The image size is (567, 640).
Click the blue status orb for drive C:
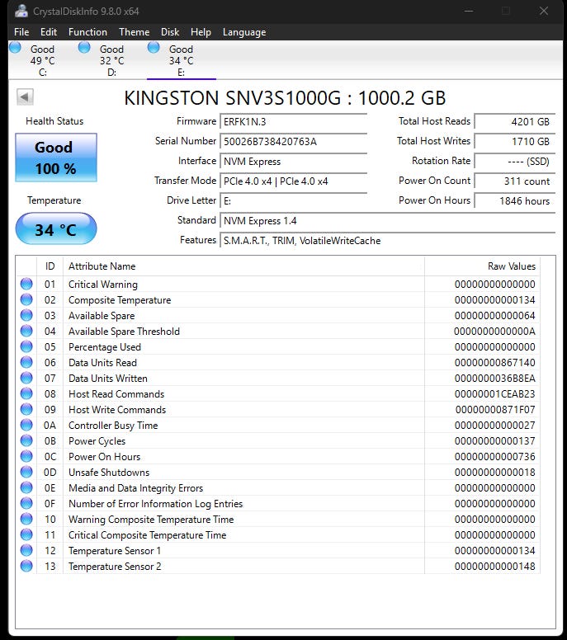[x=15, y=47]
